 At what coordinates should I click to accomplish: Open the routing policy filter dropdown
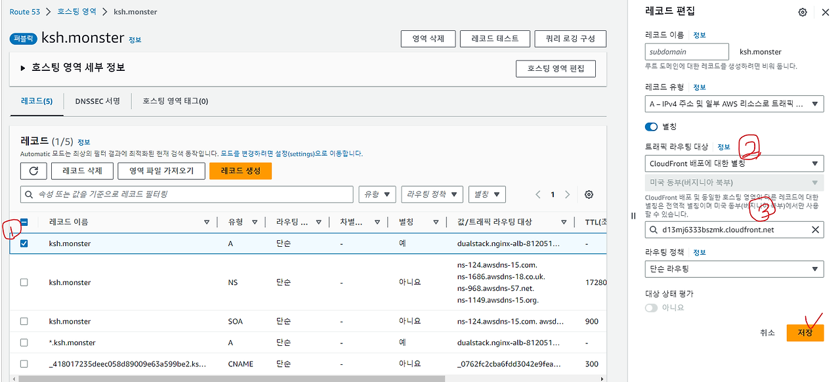pyautogui.click(x=432, y=194)
